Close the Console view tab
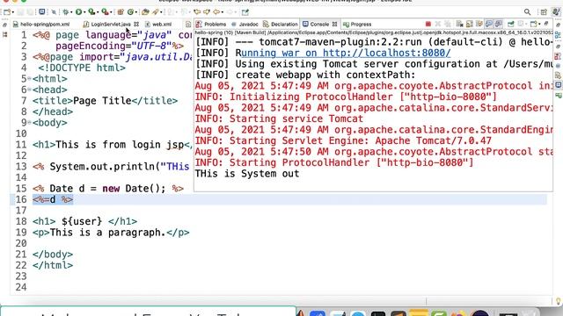Image resolution: width=563 pixels, height=316 pixels. (x=334, y=24)
